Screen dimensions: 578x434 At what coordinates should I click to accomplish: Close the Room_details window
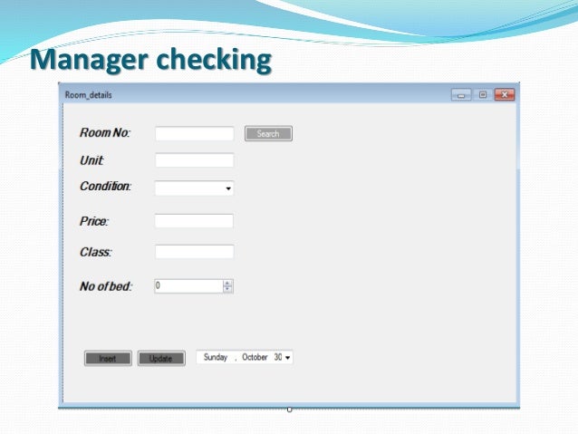505,95
